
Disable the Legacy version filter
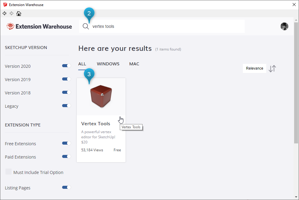66,106
